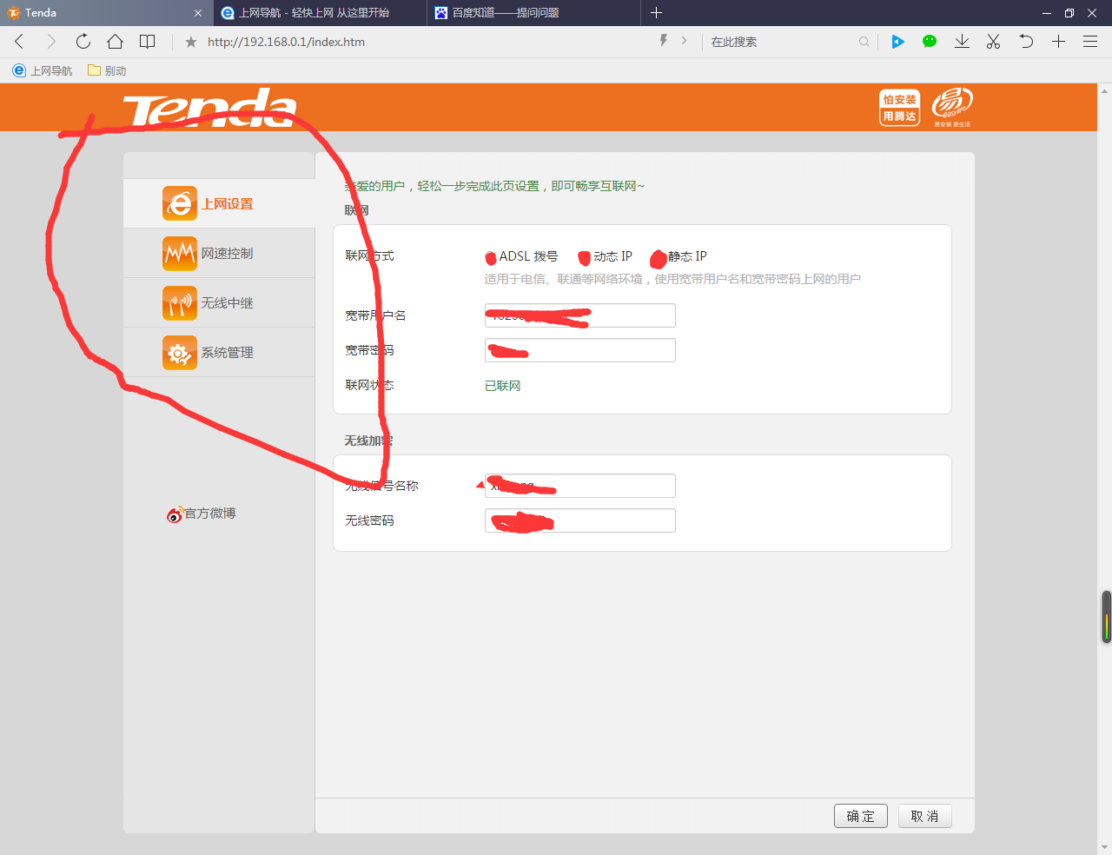This screenshot has height=855, width=1112.
Task: Switch to the Tenda browser tab
Action: pyautogui.click(x=106, y=13)
